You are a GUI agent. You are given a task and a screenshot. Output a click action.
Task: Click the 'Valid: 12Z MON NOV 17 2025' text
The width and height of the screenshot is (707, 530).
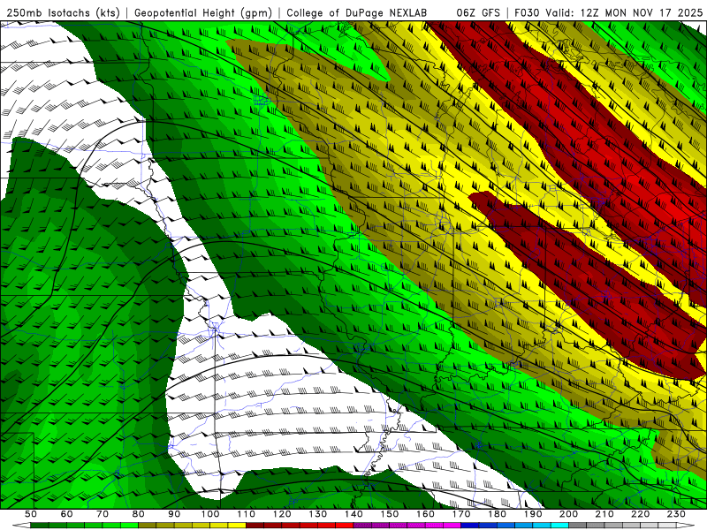click(x=624, y=12)
